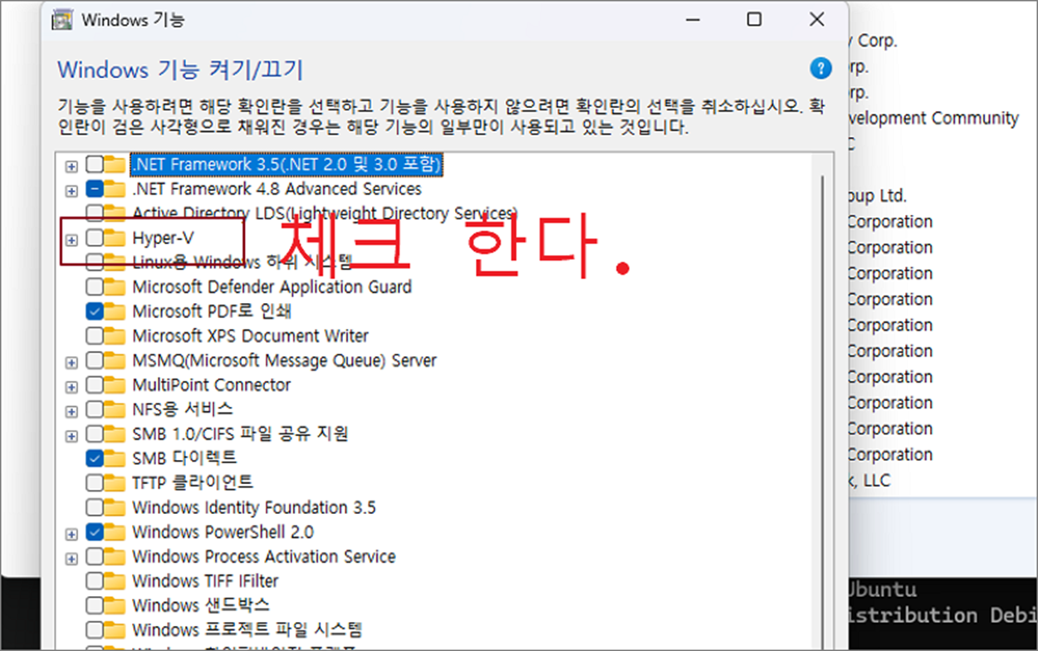
Task: Click the Windows Features title bar icon
Action: 61,20
